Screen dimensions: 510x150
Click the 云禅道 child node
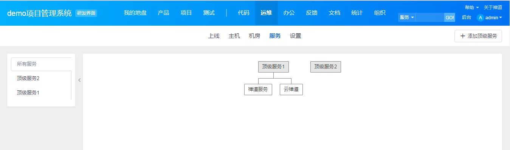(291, 89)
